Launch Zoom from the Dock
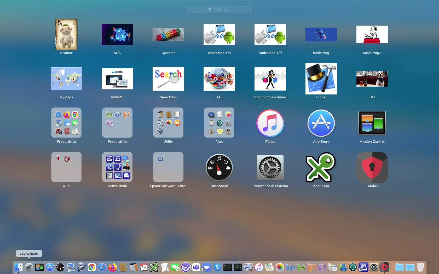 206,267
